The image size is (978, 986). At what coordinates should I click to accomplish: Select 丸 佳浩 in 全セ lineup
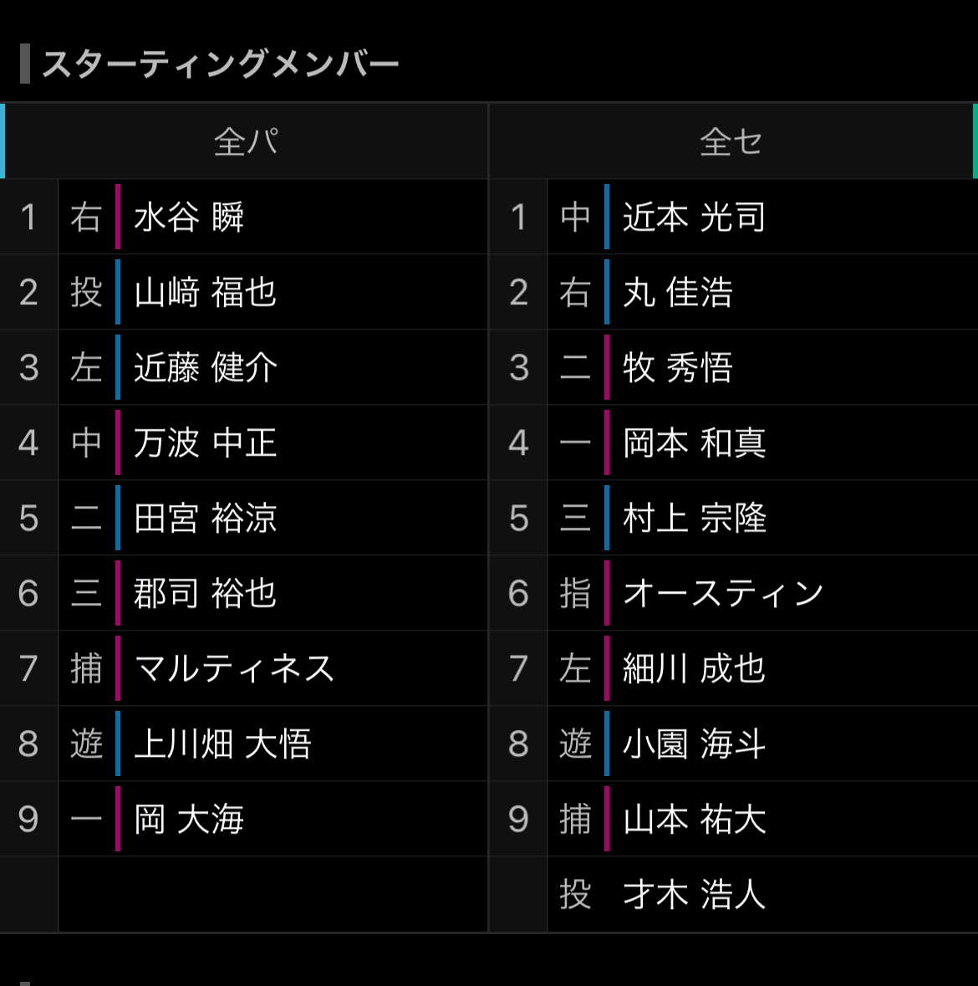click(x=677, y=293)
